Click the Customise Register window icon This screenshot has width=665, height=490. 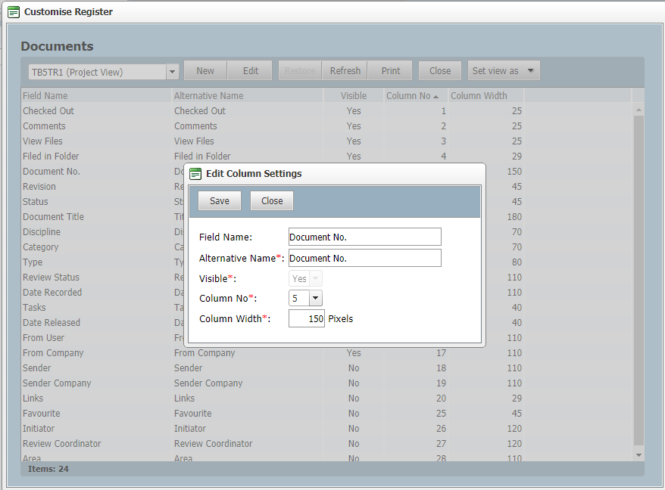(x=14, y=12)
